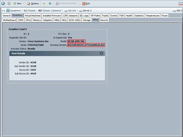This screenshot has width=183, height=137.
Task: Select the iSCSI vNICs sub-tab
Action: [74, 20]
